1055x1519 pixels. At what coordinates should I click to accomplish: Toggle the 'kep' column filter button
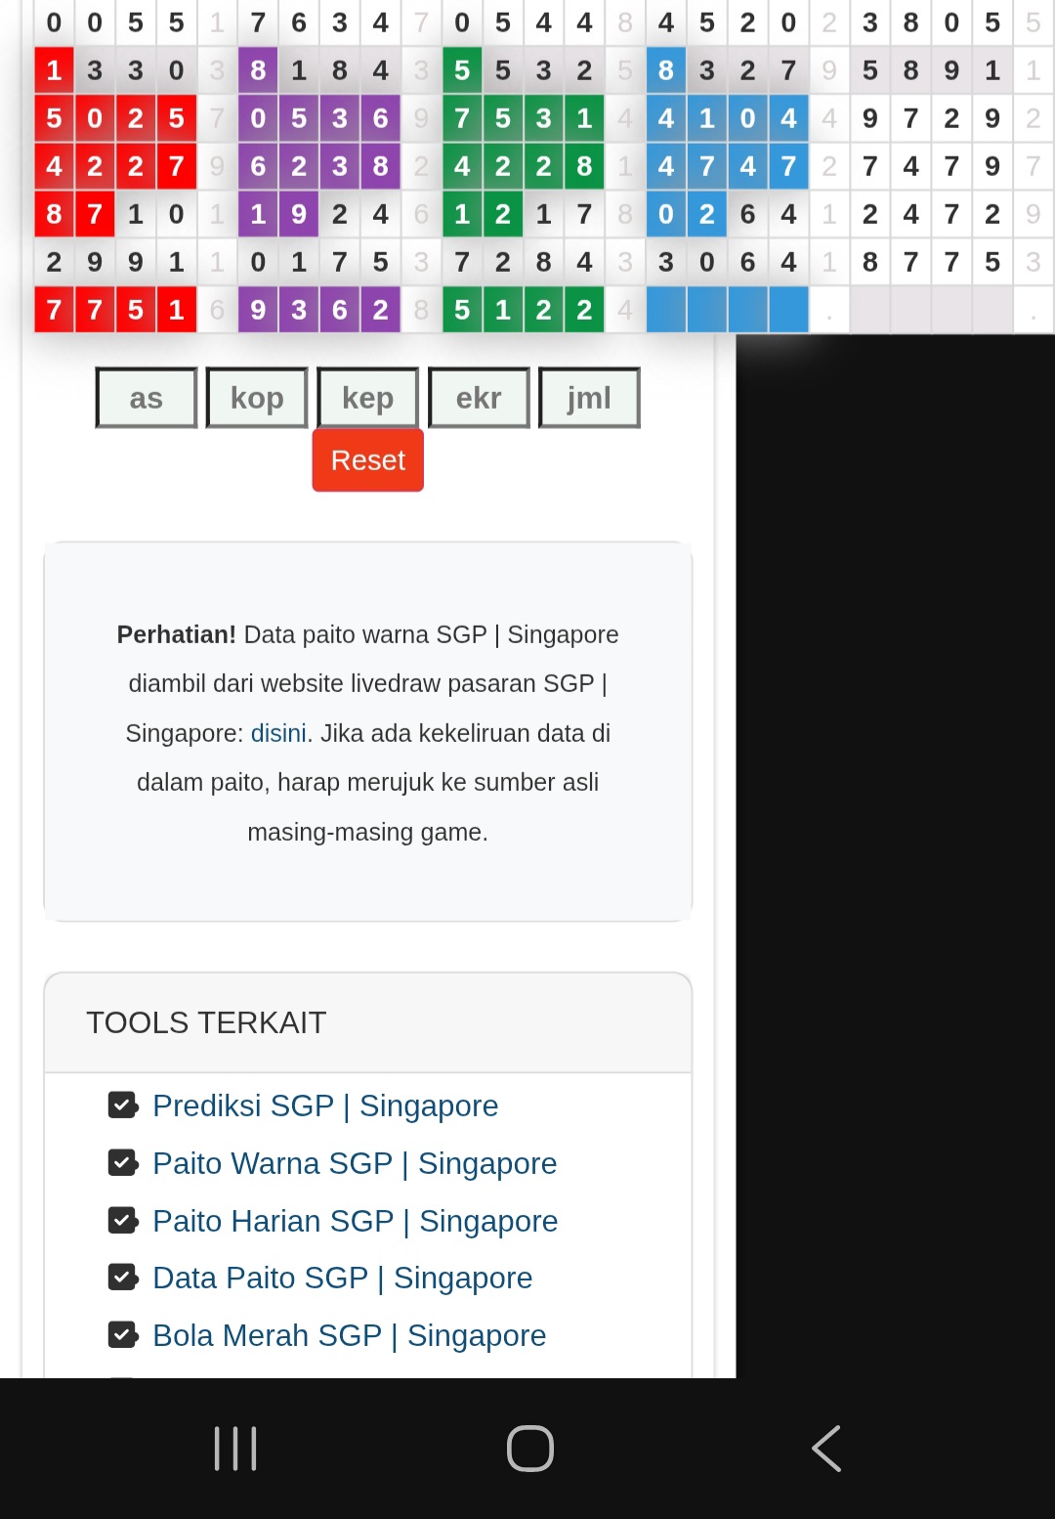pyautogui.click(x=368, y=398)
